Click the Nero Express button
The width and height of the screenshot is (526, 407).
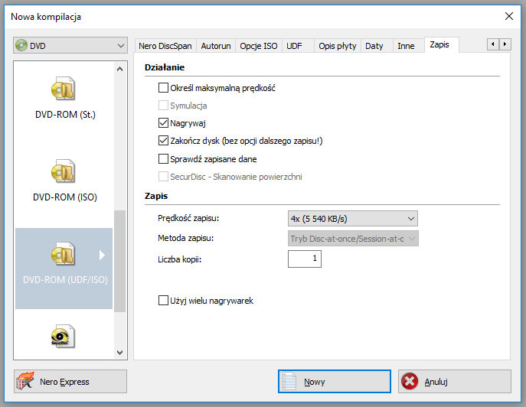pos(70,382)
